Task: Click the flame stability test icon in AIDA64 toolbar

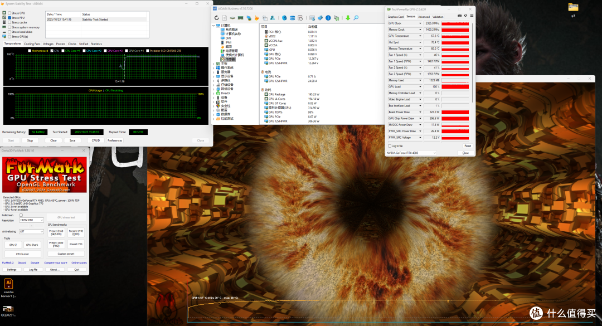Action: click(x=257, y=18)
